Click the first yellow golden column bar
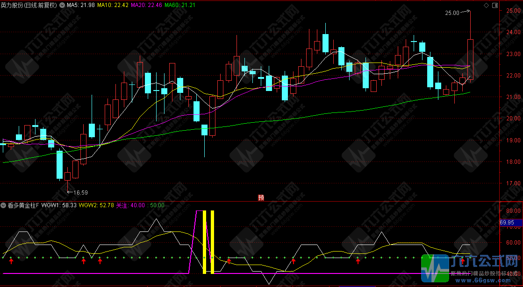 (204, 242)
